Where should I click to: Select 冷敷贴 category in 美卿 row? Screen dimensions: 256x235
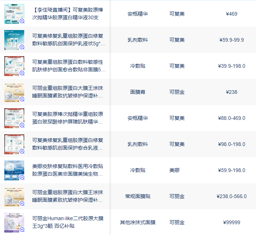click(138, 170)
